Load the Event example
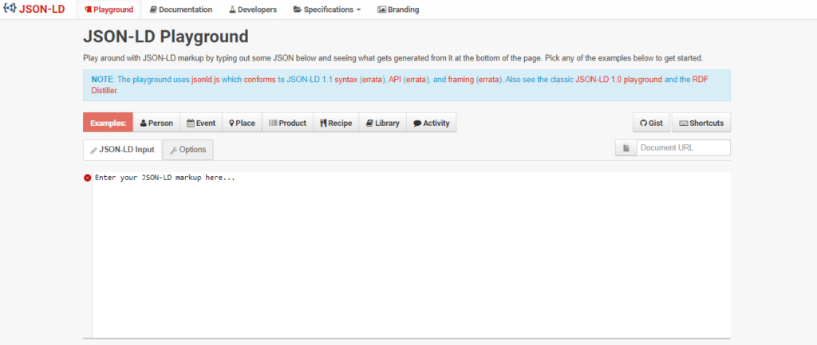This screenshot has height=345, width=817. (201, 123)
